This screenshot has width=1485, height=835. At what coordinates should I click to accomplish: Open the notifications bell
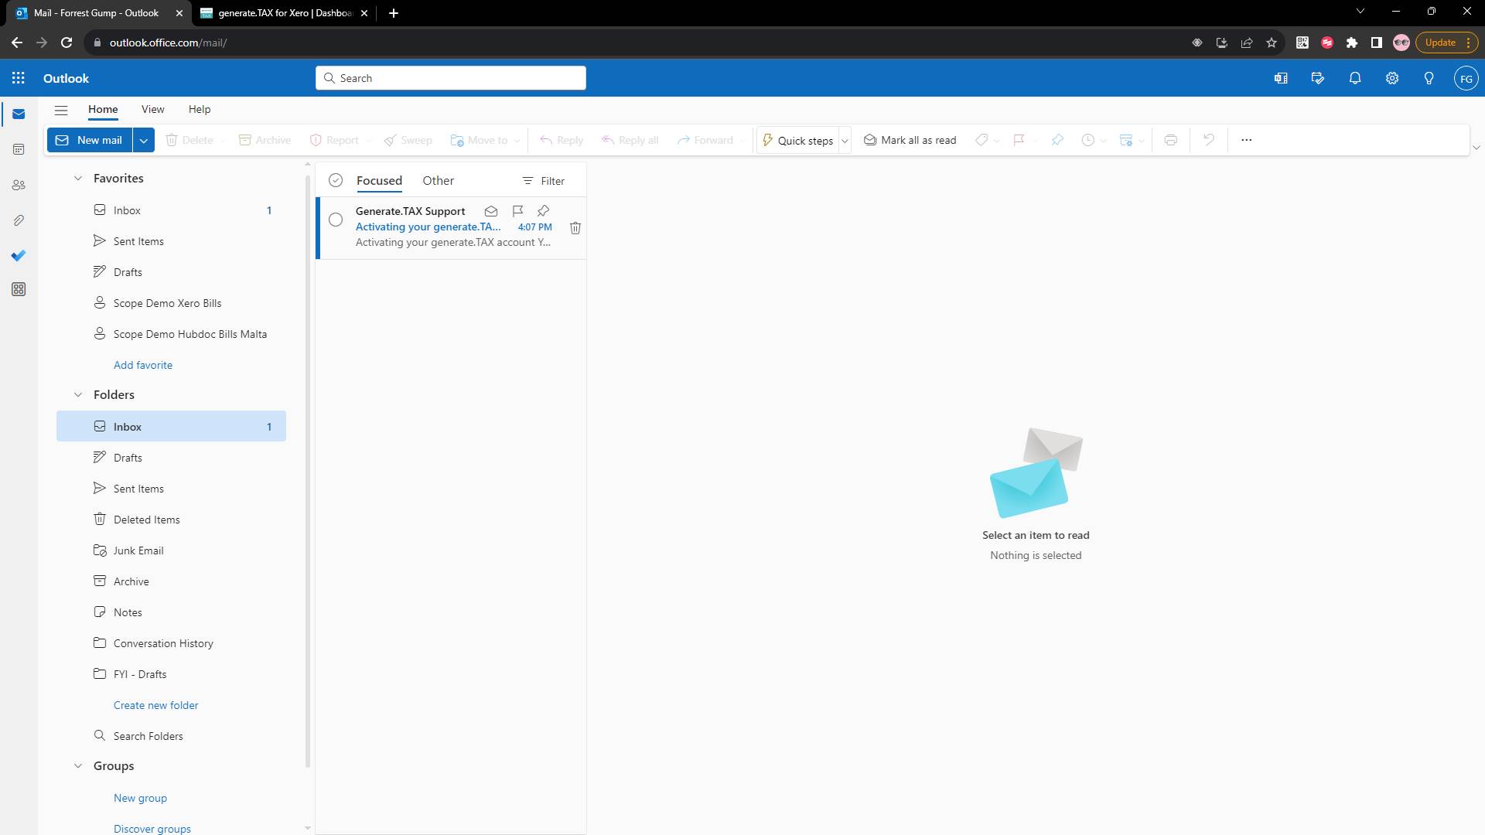point(1355,78)
